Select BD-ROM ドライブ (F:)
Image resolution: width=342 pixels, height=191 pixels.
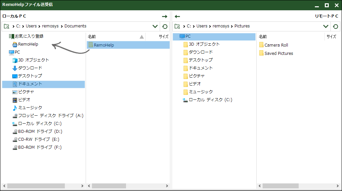point(37,147)
